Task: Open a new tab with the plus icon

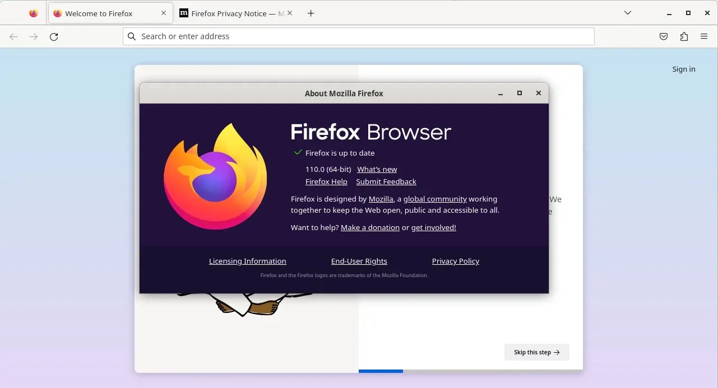Action: [311, 13]
